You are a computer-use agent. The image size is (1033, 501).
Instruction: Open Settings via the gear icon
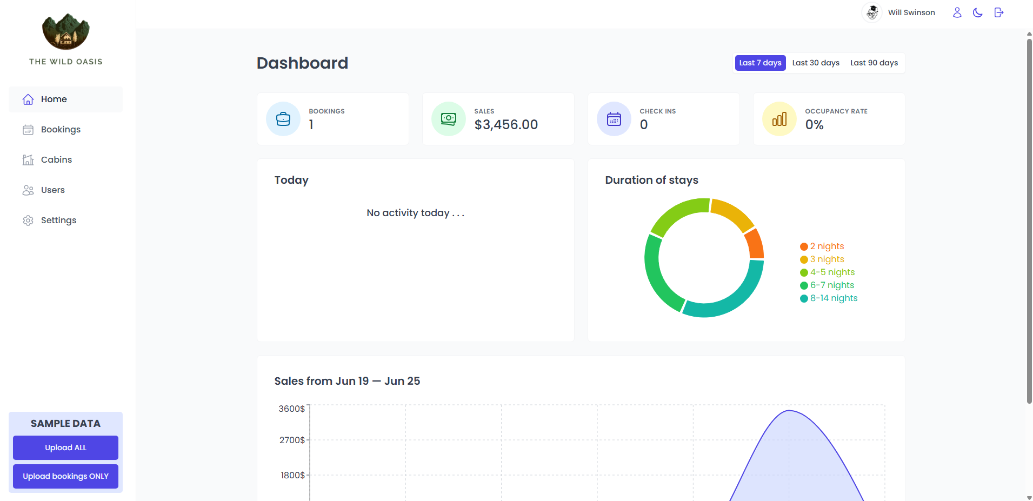28,221
